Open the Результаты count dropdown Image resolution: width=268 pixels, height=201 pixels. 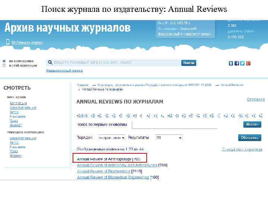pos(169,138)
